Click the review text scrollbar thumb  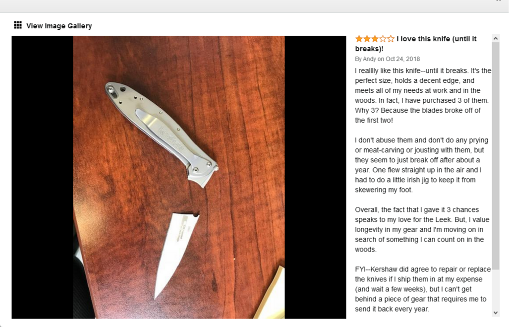(x=495, y=156)
